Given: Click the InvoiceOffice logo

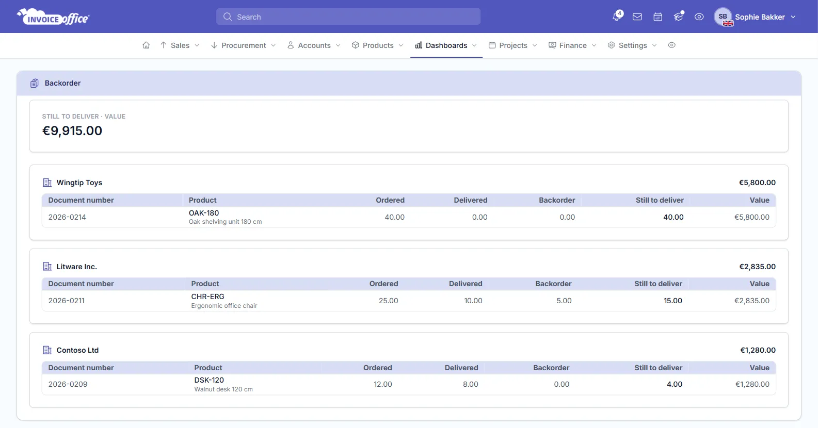Looking at the screenshot, I should point(53,17).
